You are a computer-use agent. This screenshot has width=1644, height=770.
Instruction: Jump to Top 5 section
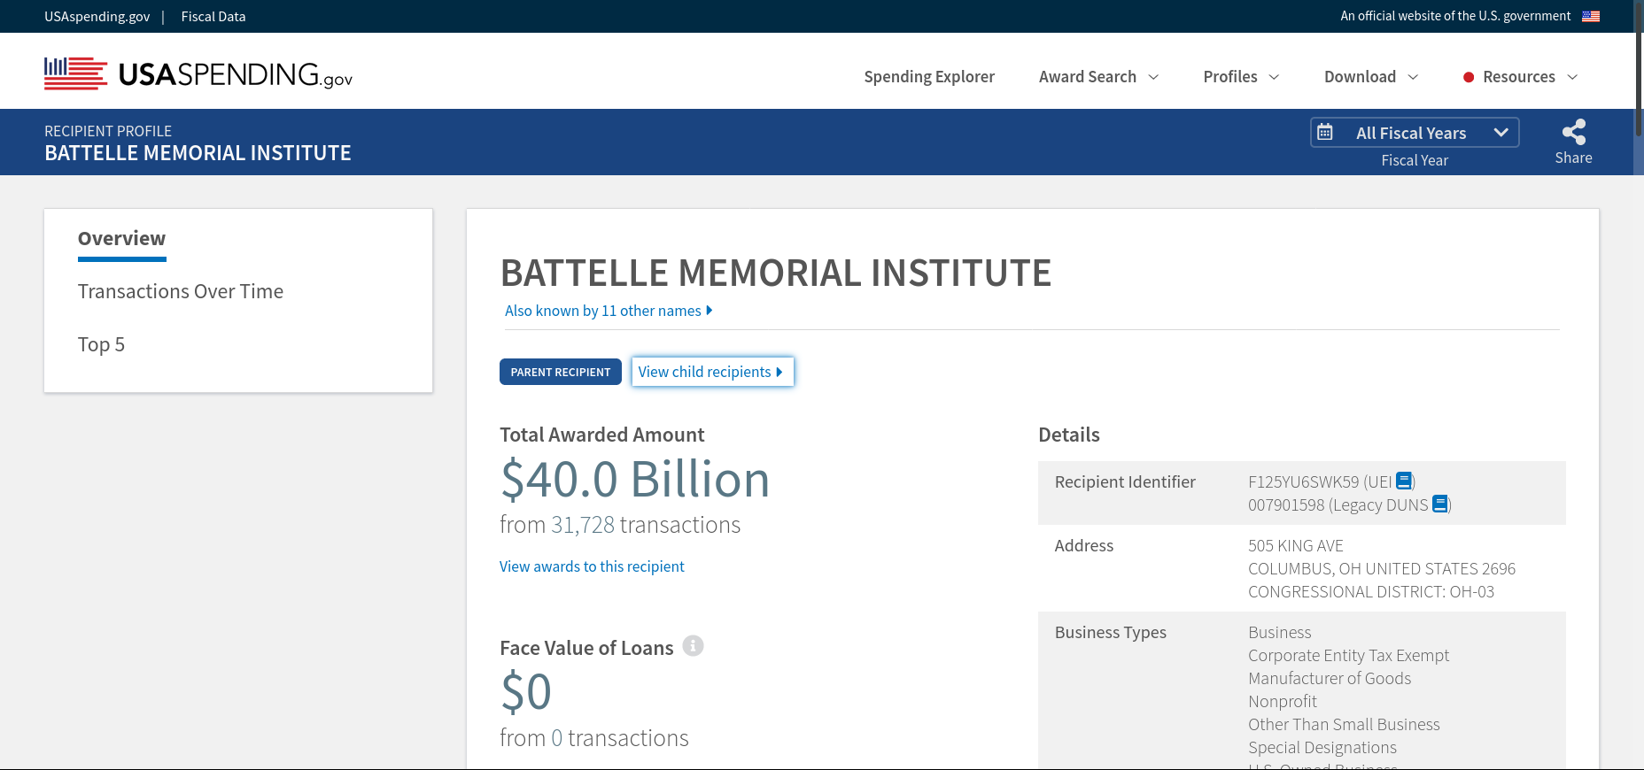point(101,344)
